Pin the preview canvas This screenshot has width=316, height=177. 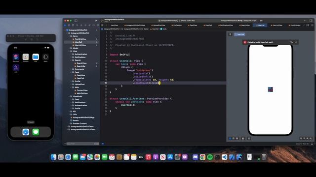pyautogui.click(x=230, y=34)
